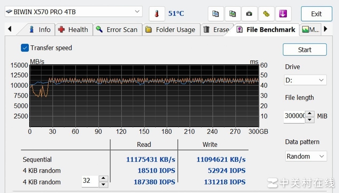Image resolution: width=339 pixels, height=193 pixels.
Task: Expand the Drive letter D: dropdown
Action: (305, 80)
